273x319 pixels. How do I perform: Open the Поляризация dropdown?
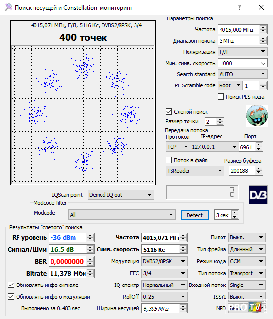tap(242, 52)
